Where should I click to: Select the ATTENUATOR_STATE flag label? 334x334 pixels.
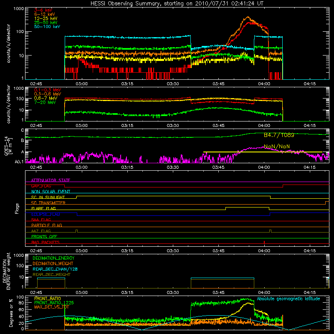[51, 180]
